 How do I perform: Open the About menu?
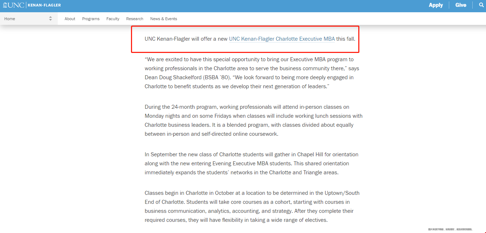(70, 19)
